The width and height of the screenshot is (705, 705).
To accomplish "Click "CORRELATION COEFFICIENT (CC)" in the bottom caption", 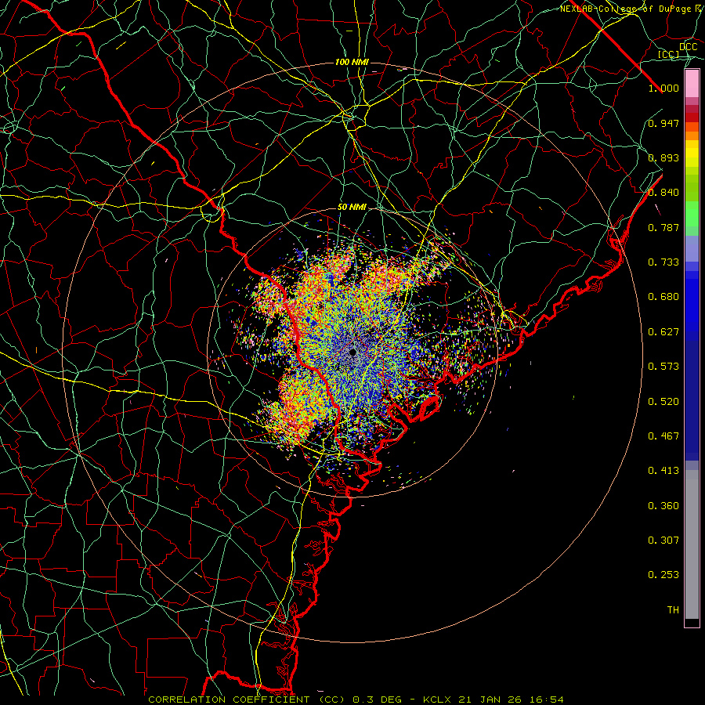I will pos(247,700).
